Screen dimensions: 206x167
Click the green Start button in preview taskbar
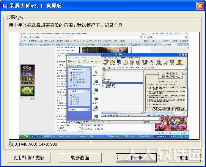tap(25, 136)
